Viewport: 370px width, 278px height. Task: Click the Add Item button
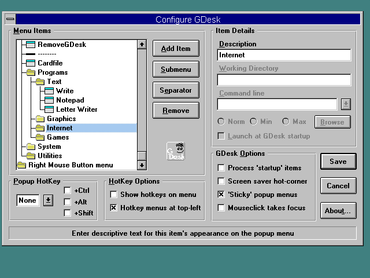click(176, 49)
